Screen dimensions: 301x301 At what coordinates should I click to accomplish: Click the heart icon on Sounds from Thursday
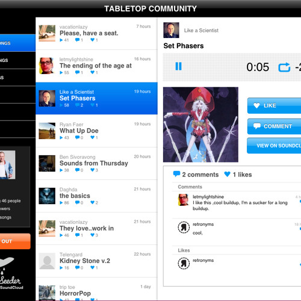pyautogui.click(x=92, y=170)
